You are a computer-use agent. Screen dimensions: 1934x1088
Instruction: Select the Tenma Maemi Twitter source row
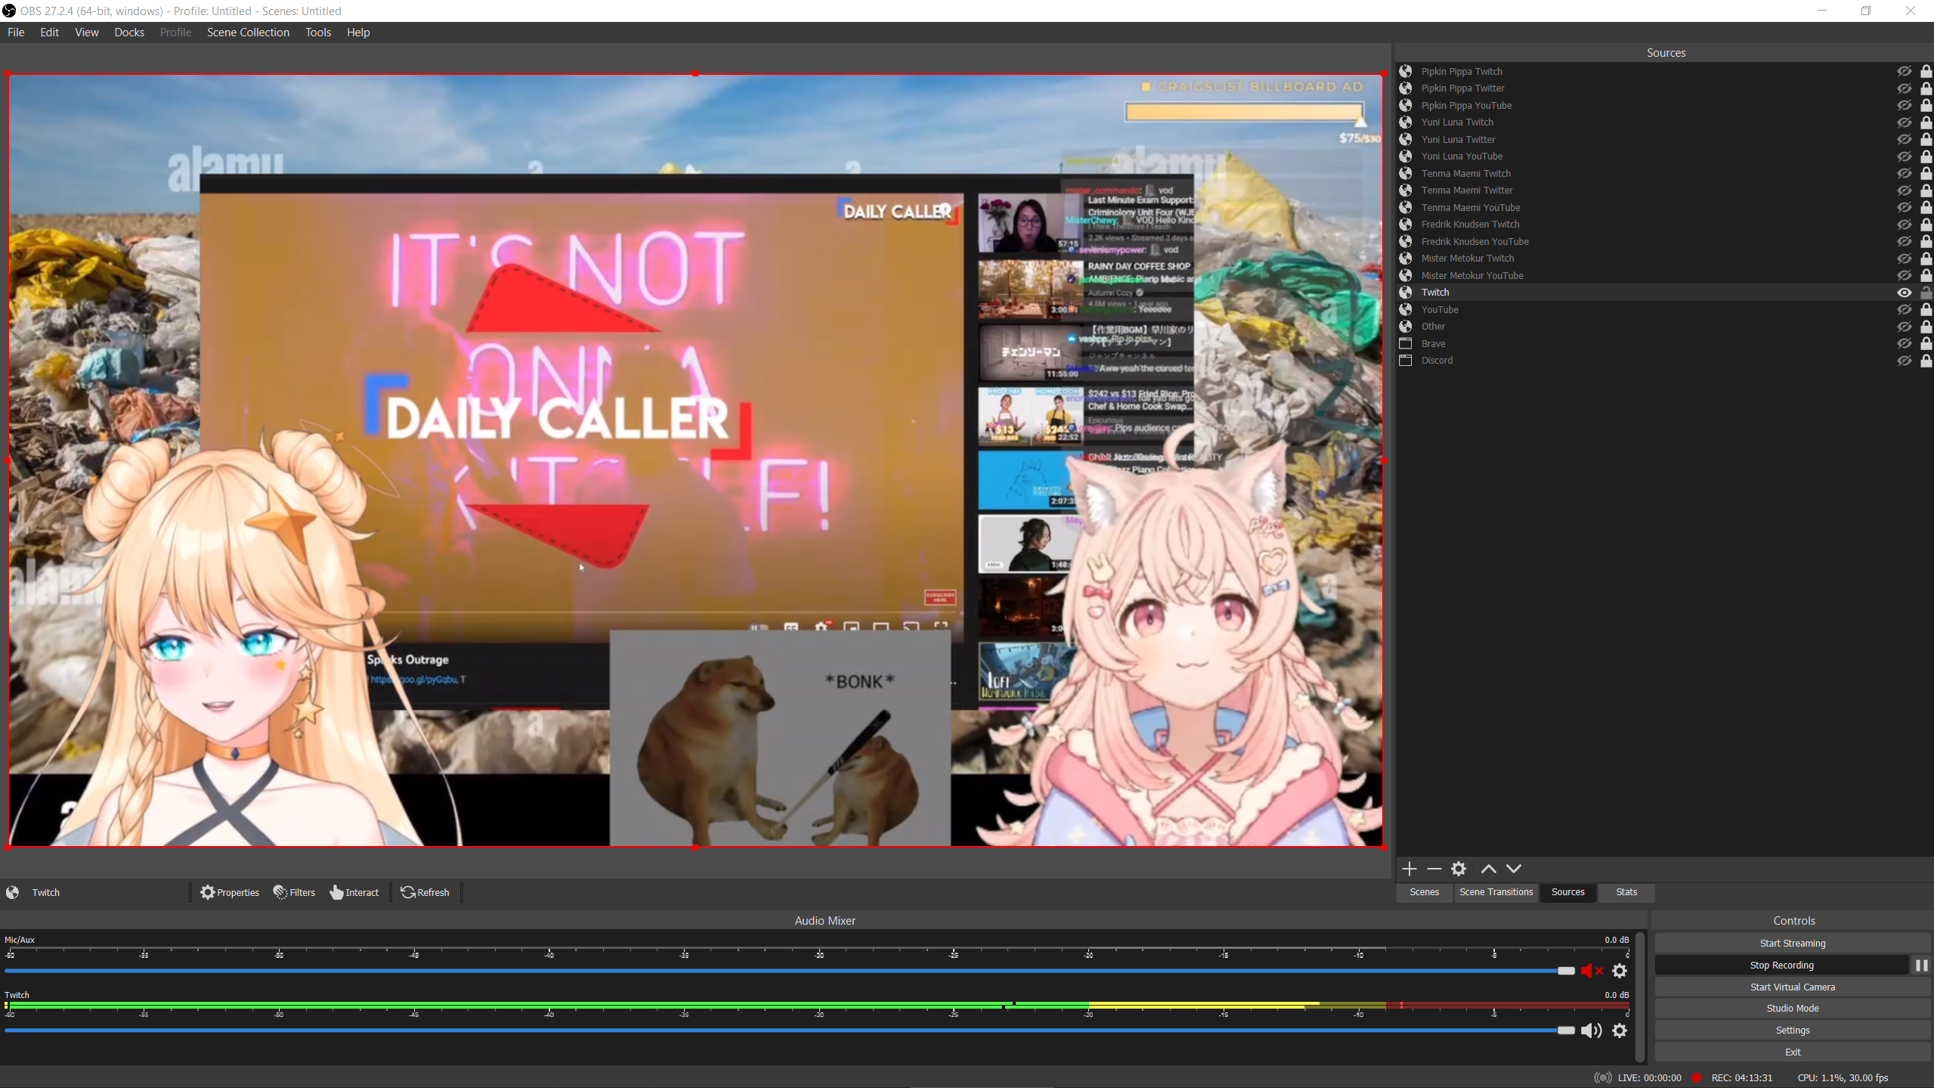tap(1664, 191)
